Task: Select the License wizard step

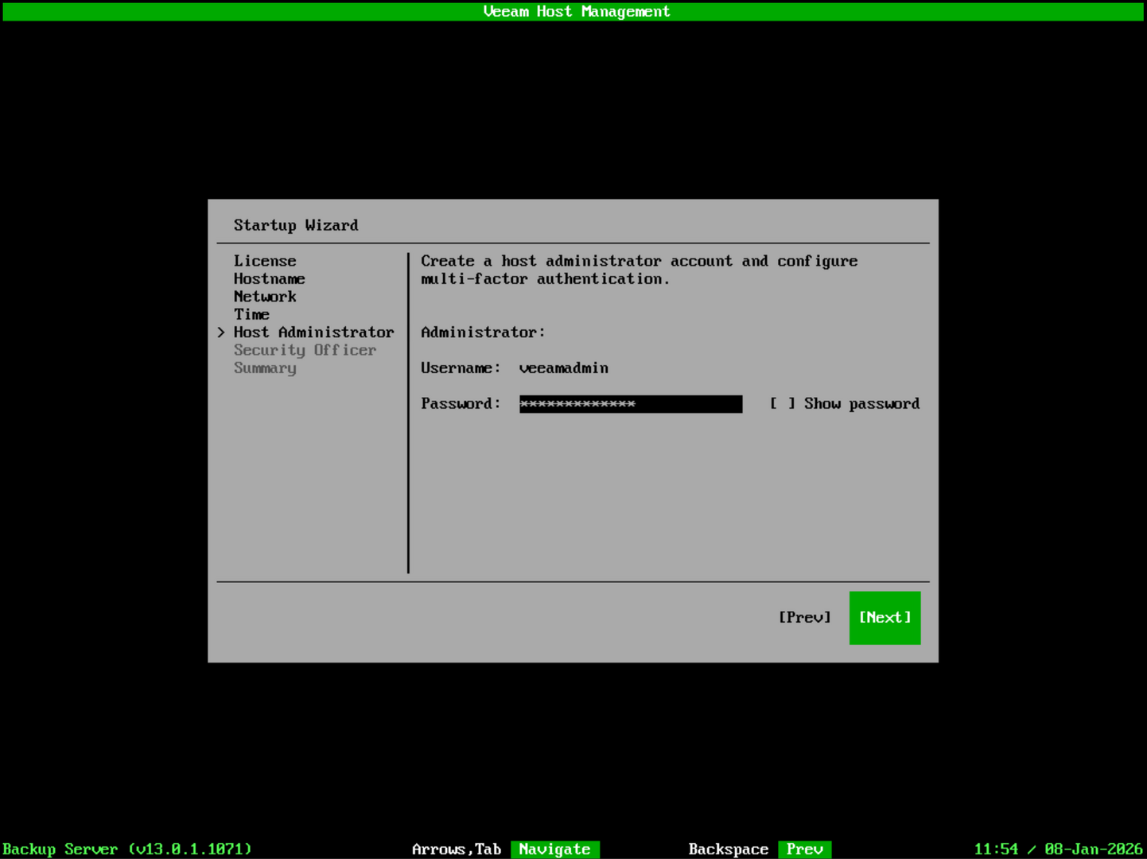Action: pos(265,261)
